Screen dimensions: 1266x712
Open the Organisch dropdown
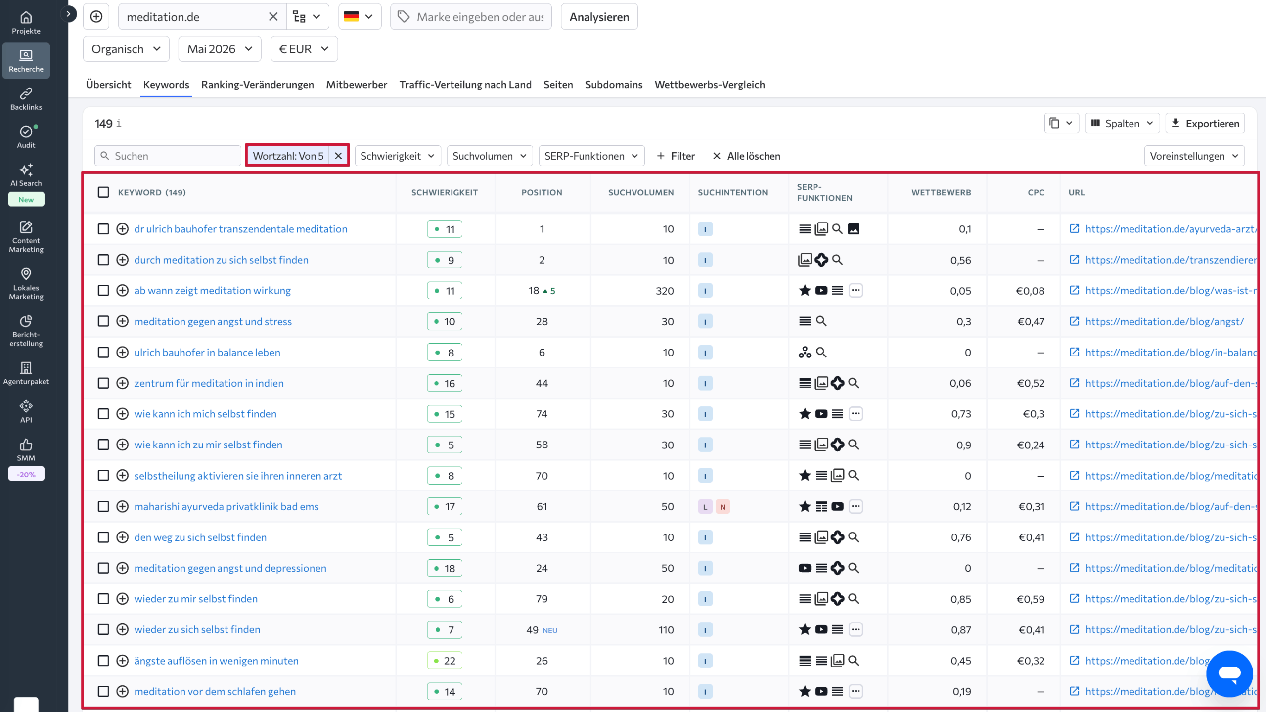click(126, 49)
